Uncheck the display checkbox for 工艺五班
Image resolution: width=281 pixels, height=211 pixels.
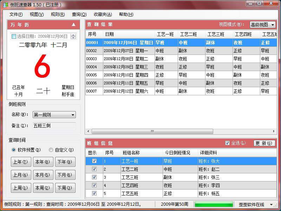point(93,193)
